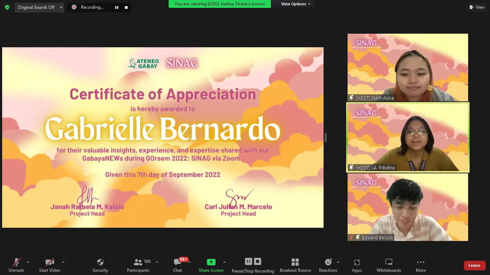Click the Certificate of Appreciation heading
The width and height of the screenshot is (490, 275).
pyautogui.click(x=162, y=94)
